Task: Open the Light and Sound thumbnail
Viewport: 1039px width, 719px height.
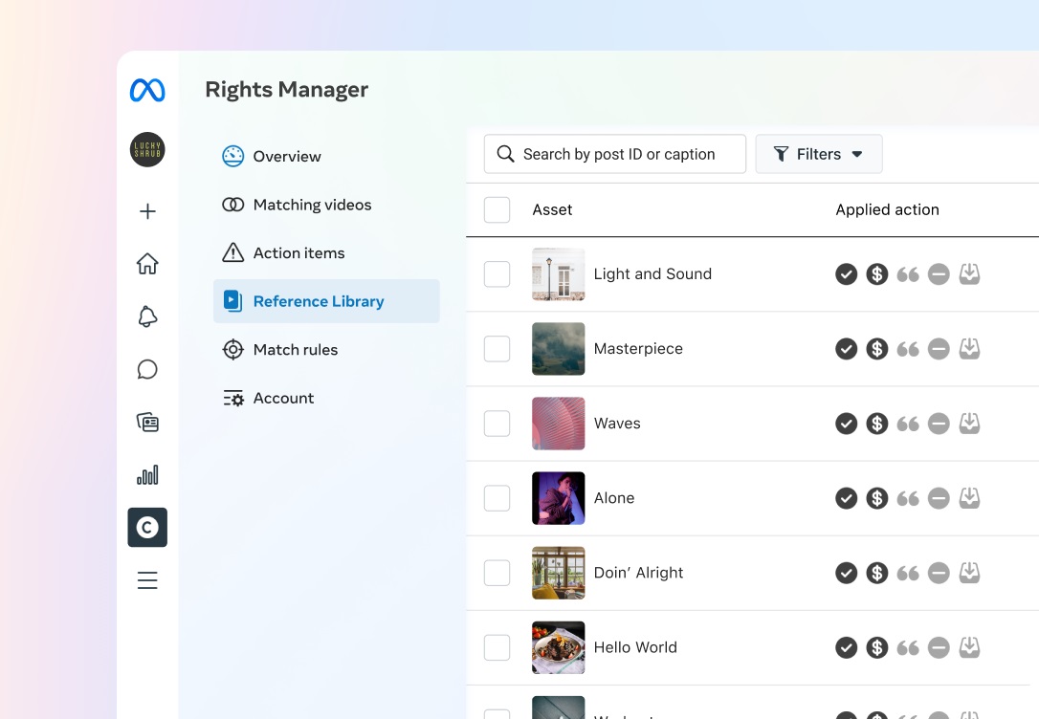Action: (559, 274)
